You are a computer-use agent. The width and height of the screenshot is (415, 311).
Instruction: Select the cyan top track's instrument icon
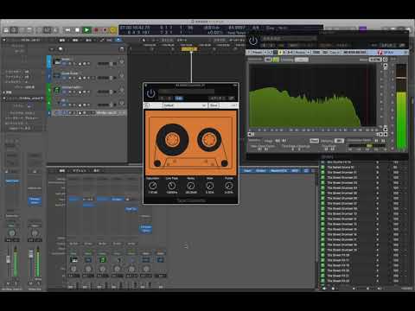tap(57, 61)
